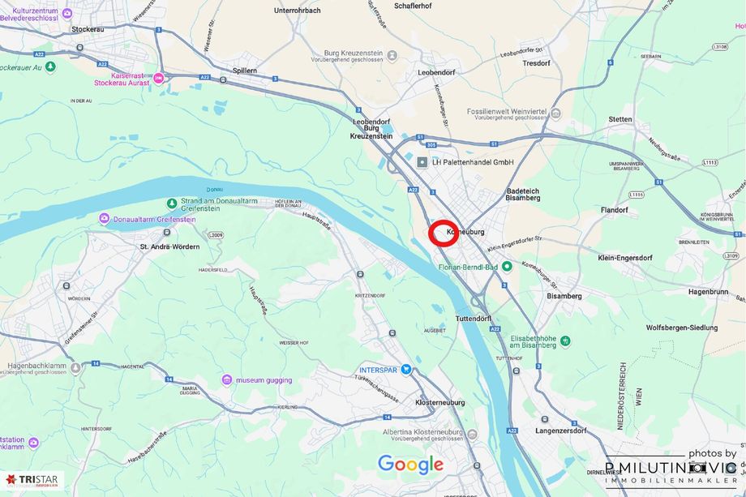Click the TRISTAR Immobilien logo
The image size is (746, 497).
pyautogui.click(x=32, y=480)
